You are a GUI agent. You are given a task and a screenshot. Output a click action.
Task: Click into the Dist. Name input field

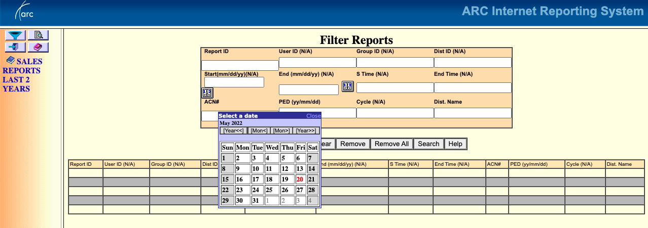(x=473, y=113)
